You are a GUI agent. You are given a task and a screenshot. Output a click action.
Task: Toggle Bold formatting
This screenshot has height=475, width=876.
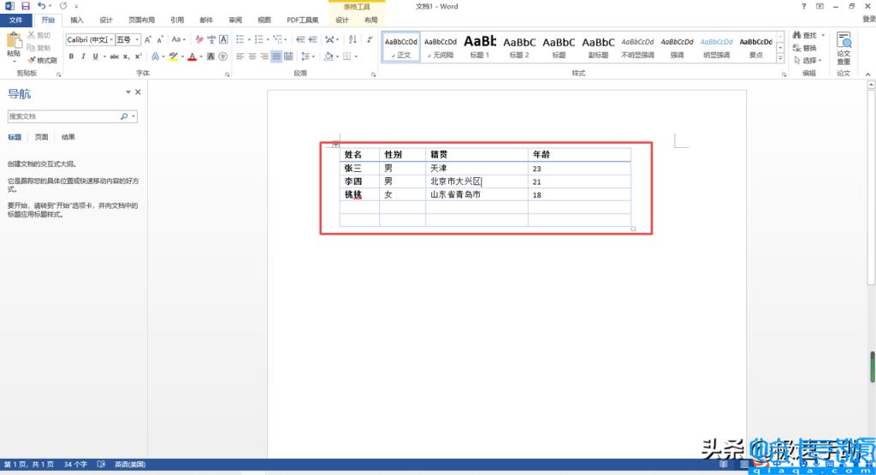(x=71, y=56)
